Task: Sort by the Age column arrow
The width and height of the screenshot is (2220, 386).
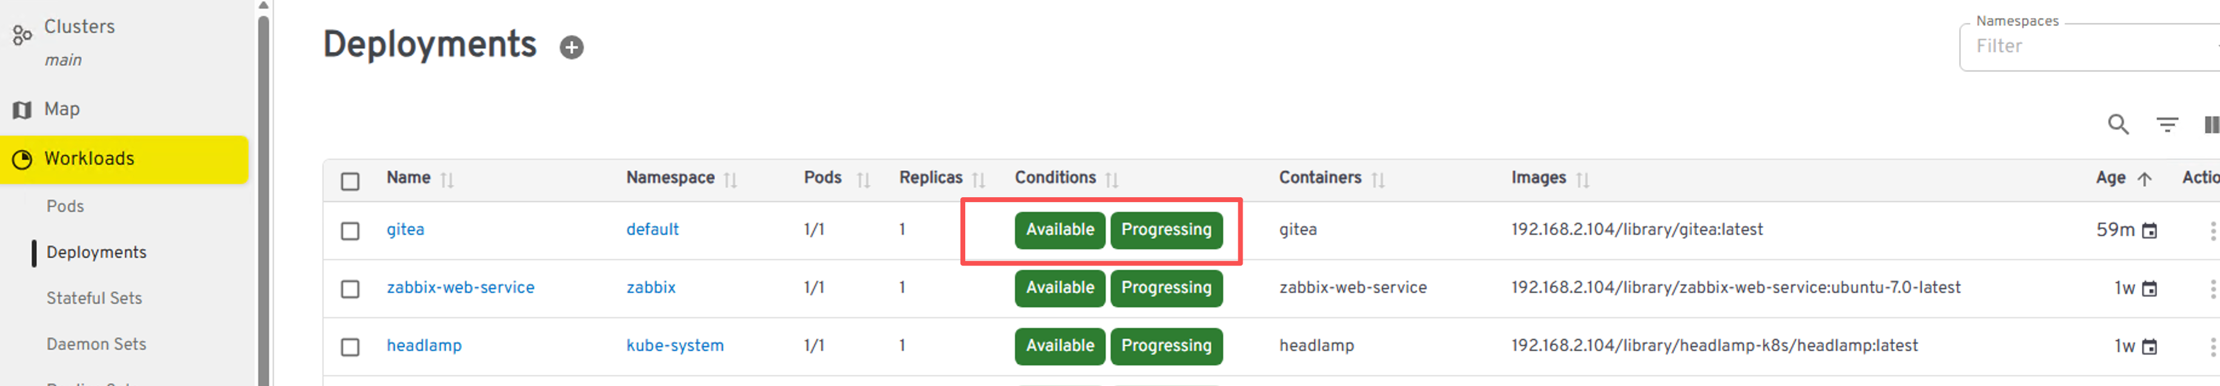Action: point(2144,179)
